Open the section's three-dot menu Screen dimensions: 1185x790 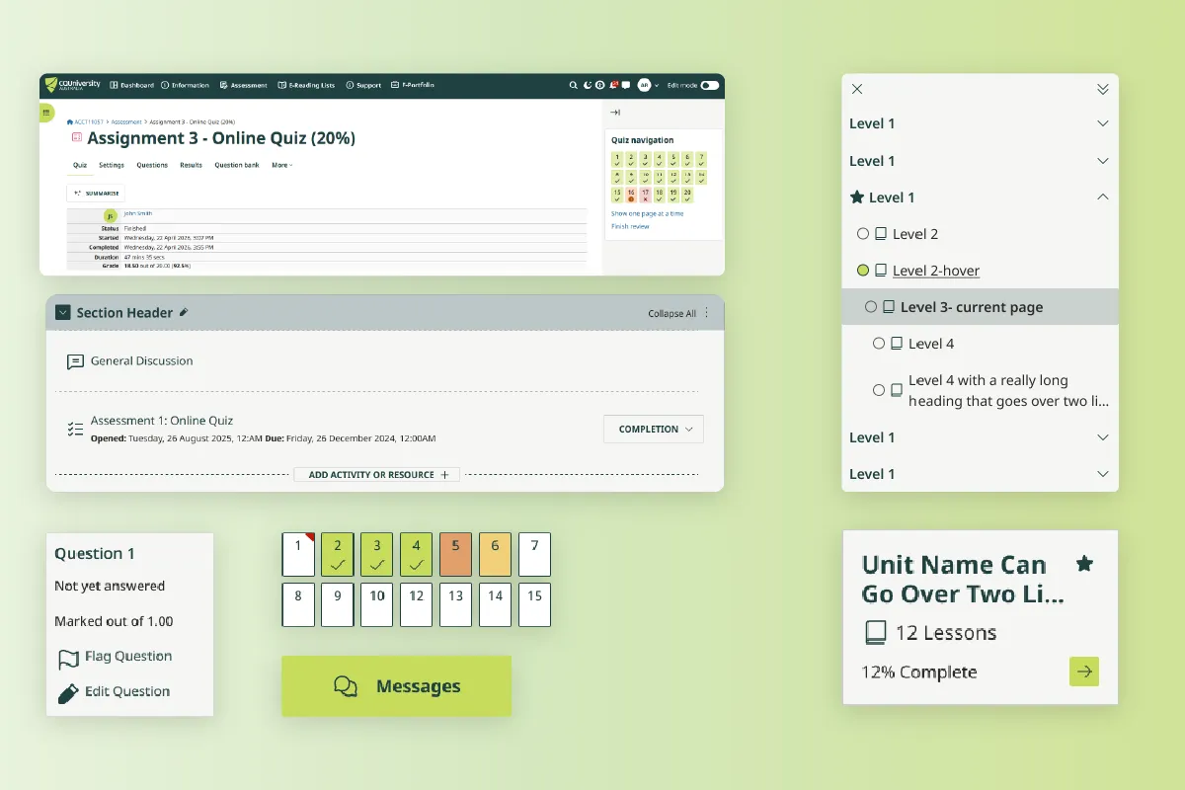pos(706,313)
